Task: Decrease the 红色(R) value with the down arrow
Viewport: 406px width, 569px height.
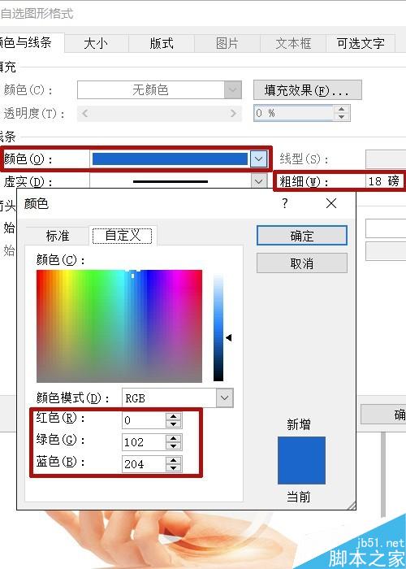Action: point(174,424)
